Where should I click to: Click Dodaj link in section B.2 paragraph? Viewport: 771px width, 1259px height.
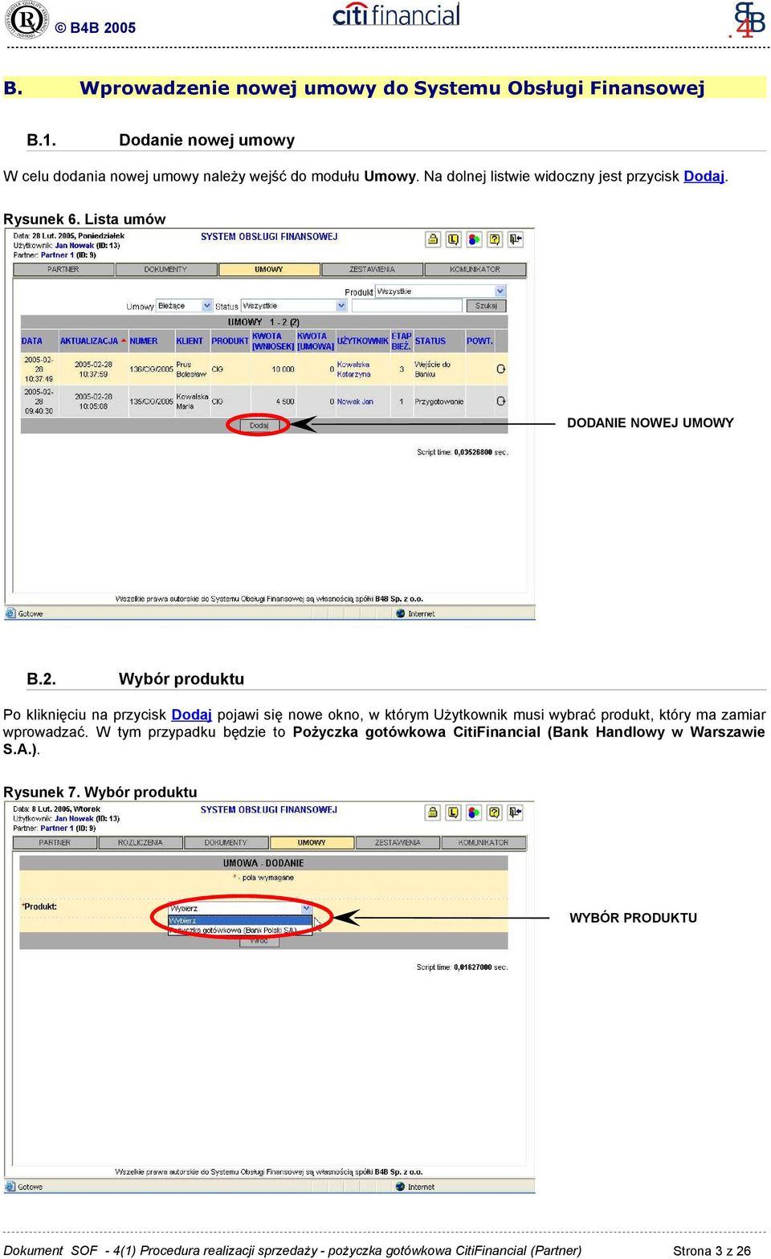point(191,715)
